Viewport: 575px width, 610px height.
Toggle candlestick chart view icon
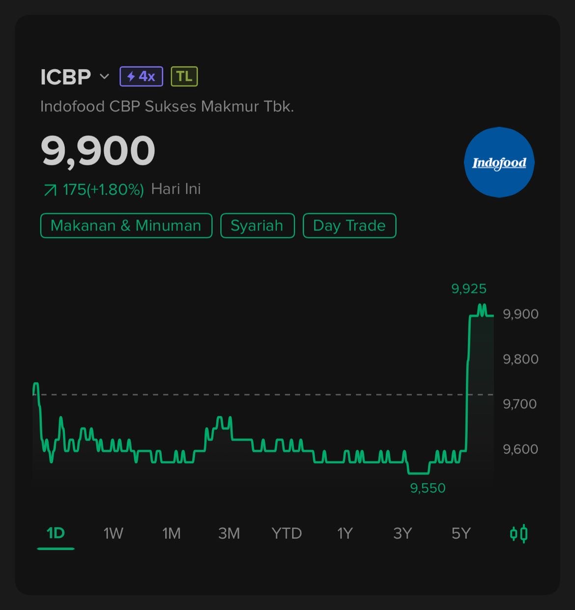(518, 533)
